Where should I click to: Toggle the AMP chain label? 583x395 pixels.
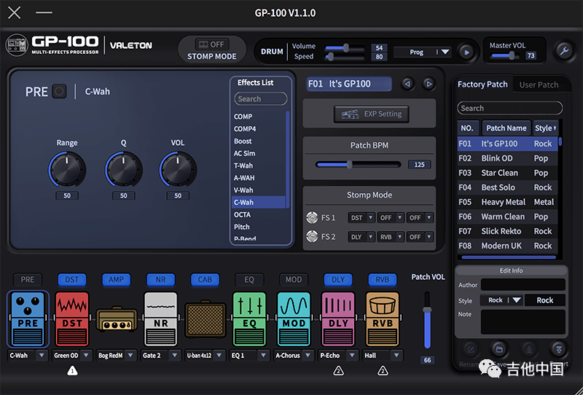point(117,280)
